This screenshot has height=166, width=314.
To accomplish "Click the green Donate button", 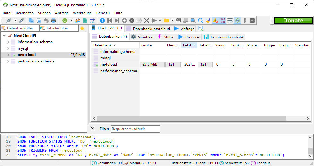I will coord(293,21).
